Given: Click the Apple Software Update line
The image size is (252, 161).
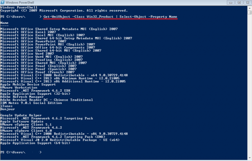Looking at the screenshot, I should pos(22,122).
